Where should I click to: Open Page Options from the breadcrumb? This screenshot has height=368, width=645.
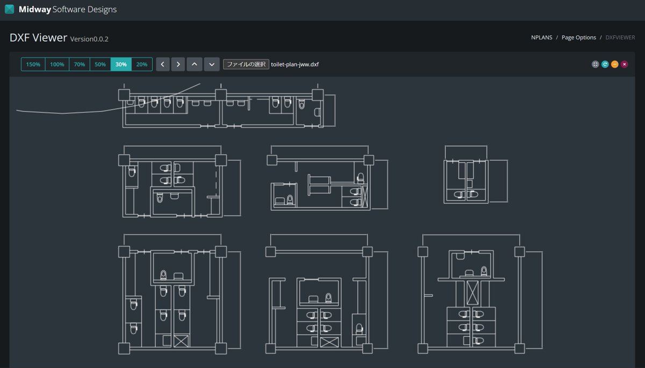579,37
